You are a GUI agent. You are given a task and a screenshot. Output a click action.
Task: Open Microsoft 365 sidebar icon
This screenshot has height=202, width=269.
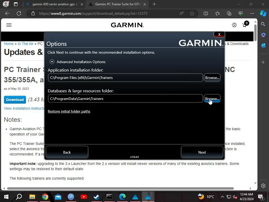(x=263, y=35)
